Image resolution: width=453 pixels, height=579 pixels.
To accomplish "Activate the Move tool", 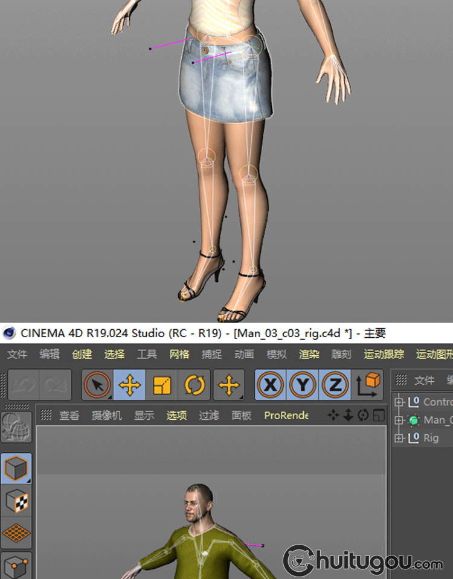I will coord(129,385).
